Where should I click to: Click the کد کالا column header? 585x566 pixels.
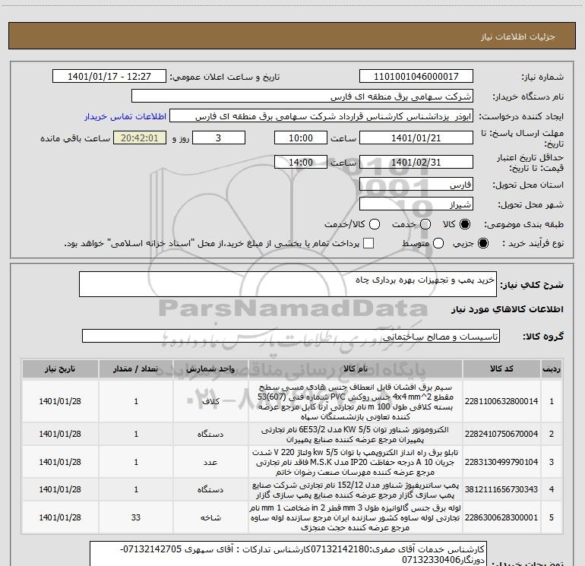(501, 368)
